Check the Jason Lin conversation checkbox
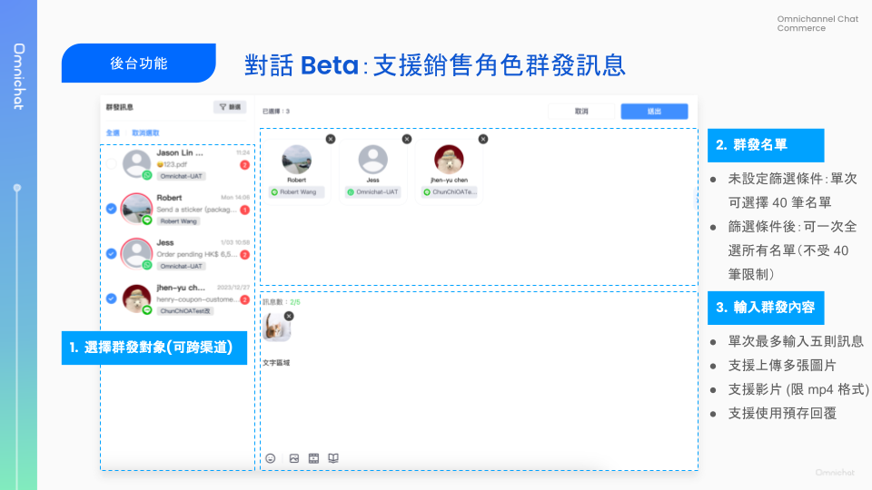872x490 pixels. click(x=111, y=164)
